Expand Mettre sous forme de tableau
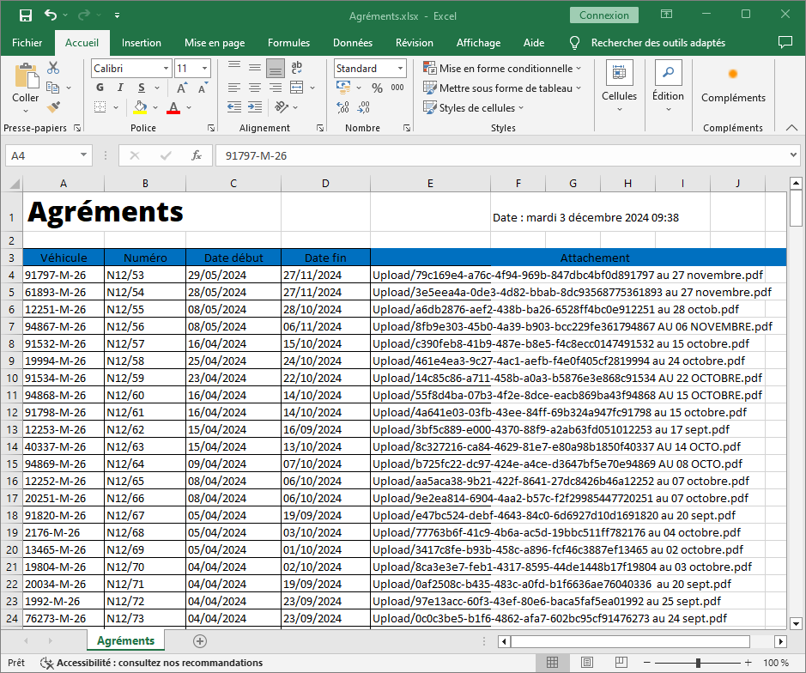This screenshot has width=806, height=673. (502, 88)
